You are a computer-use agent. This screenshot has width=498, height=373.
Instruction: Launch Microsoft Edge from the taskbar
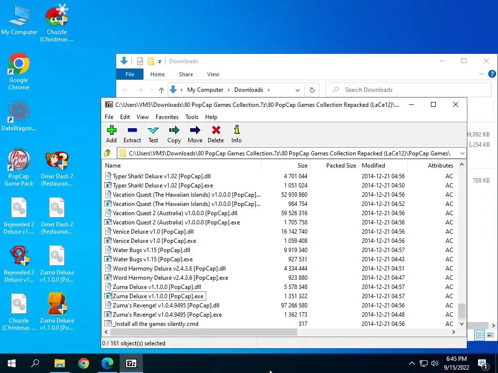107,363
